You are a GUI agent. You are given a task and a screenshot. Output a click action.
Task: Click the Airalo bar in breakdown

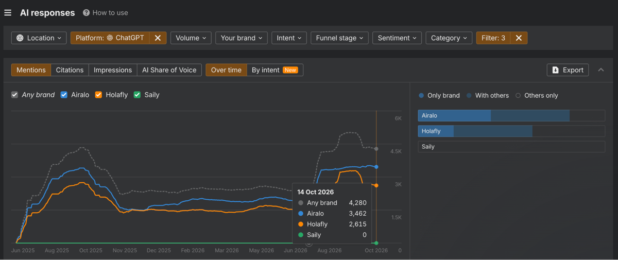511,116
